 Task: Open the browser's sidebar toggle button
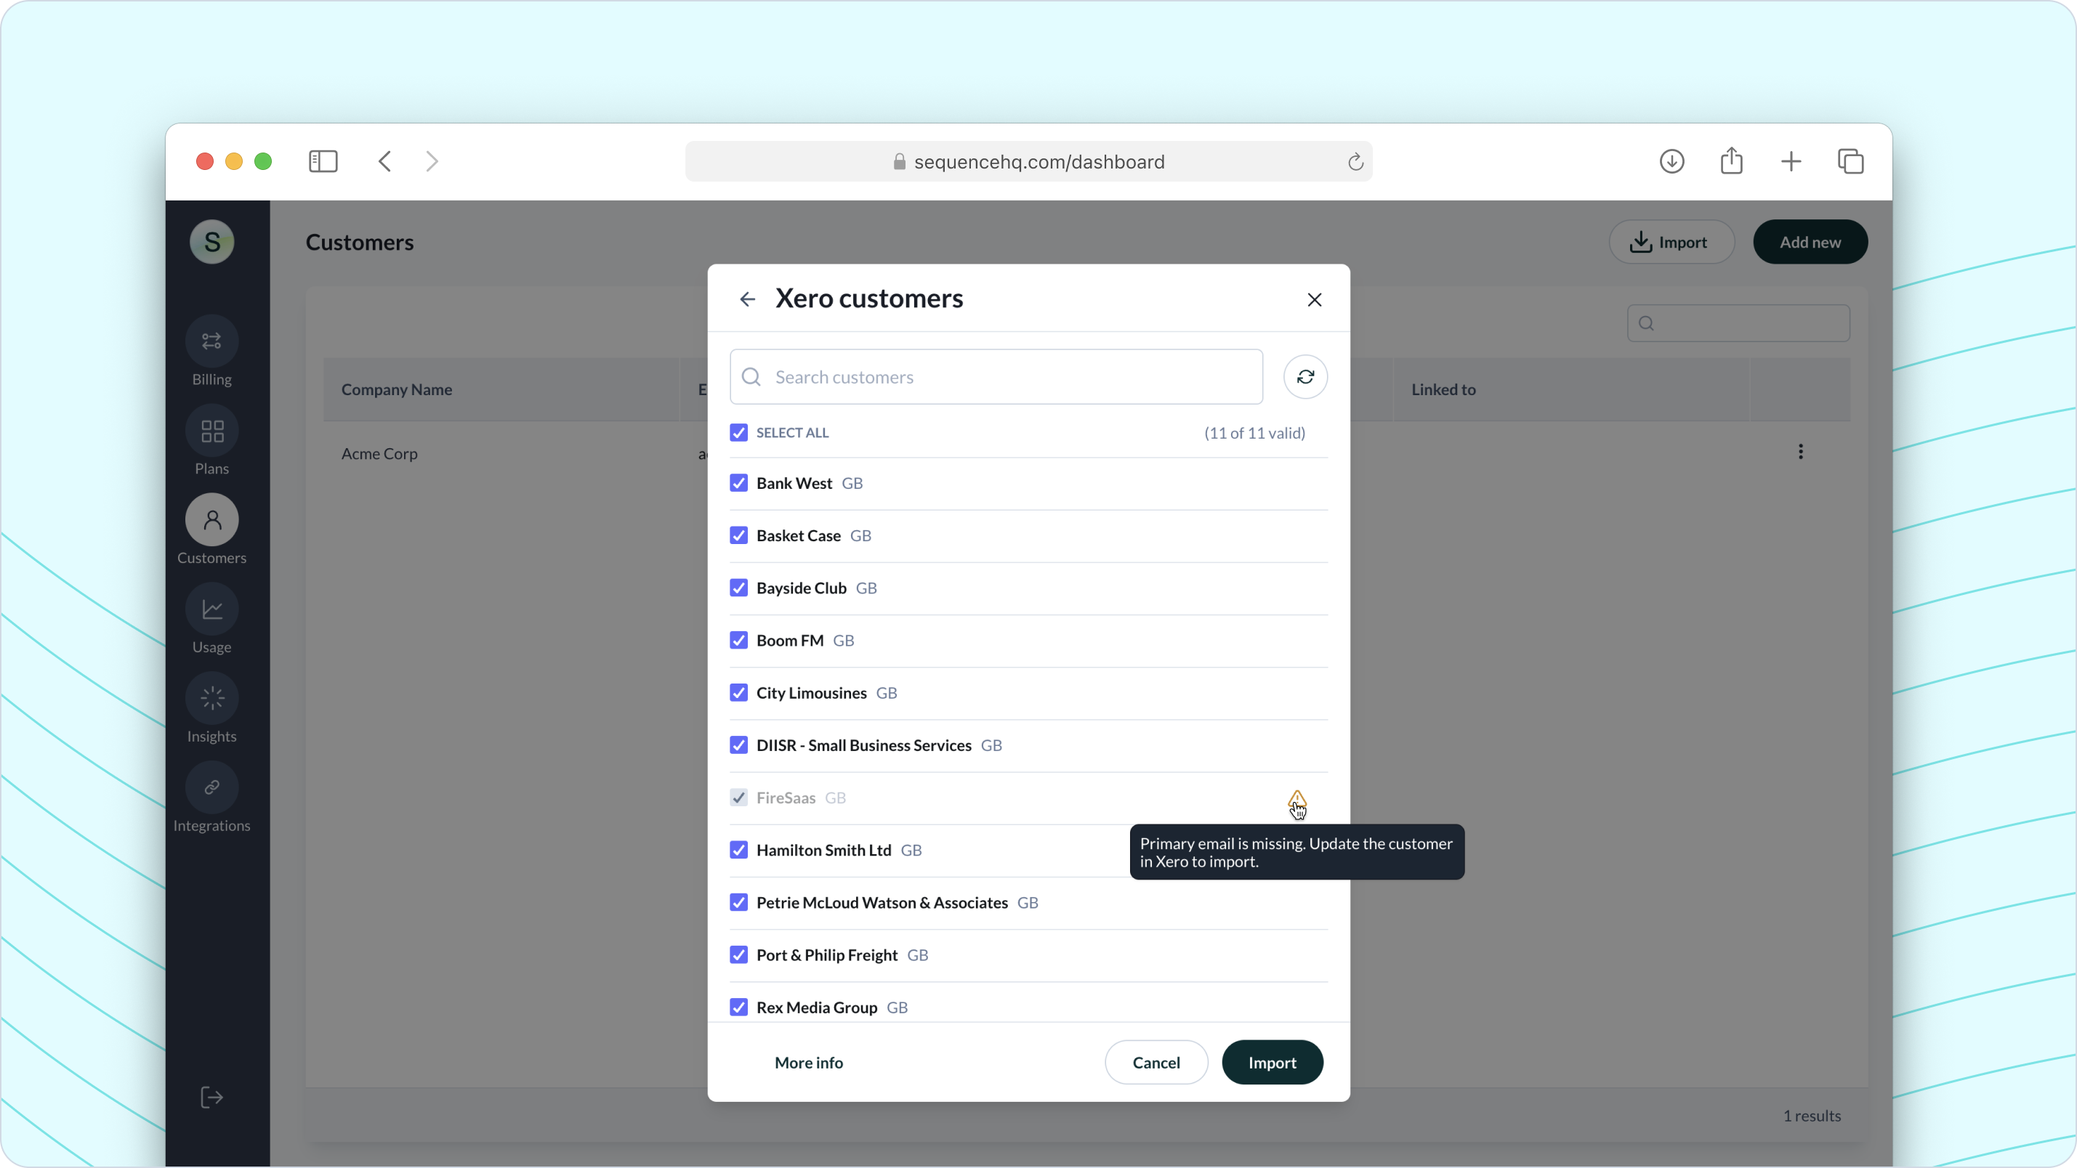[x=323, y=161]
